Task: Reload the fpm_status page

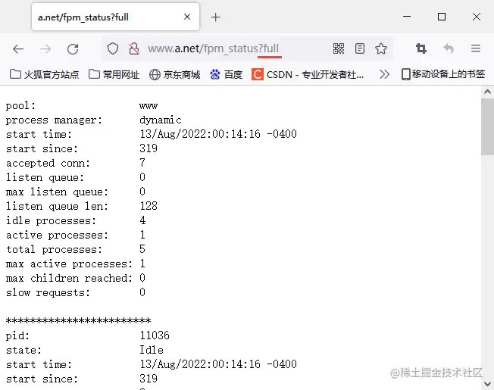Action: click(73, 48)
